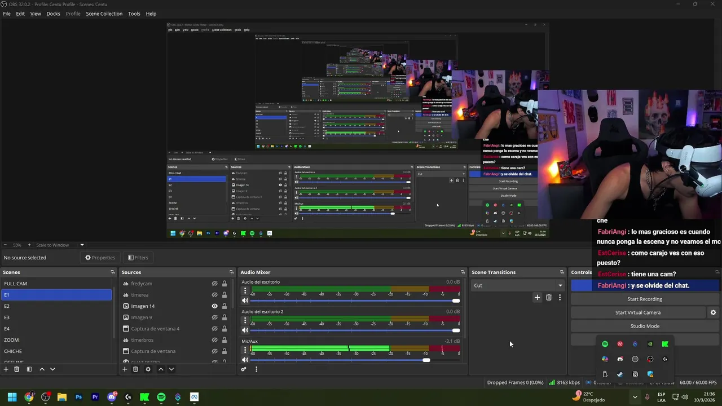
Task: Toggle lock on Imagen 14 source
Action: (x=224, y=306)
